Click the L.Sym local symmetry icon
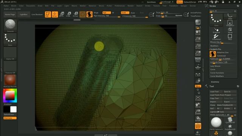 click(198, 75)
